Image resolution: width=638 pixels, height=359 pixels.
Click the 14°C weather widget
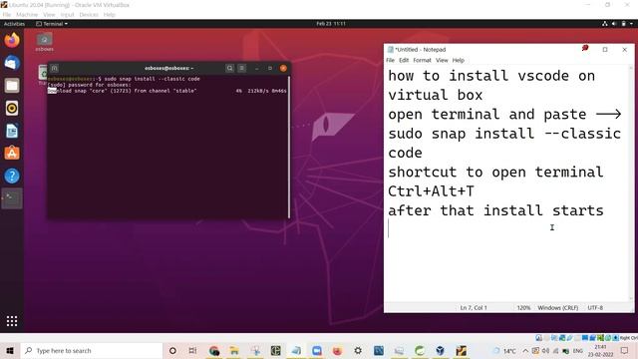click(504, 351)
